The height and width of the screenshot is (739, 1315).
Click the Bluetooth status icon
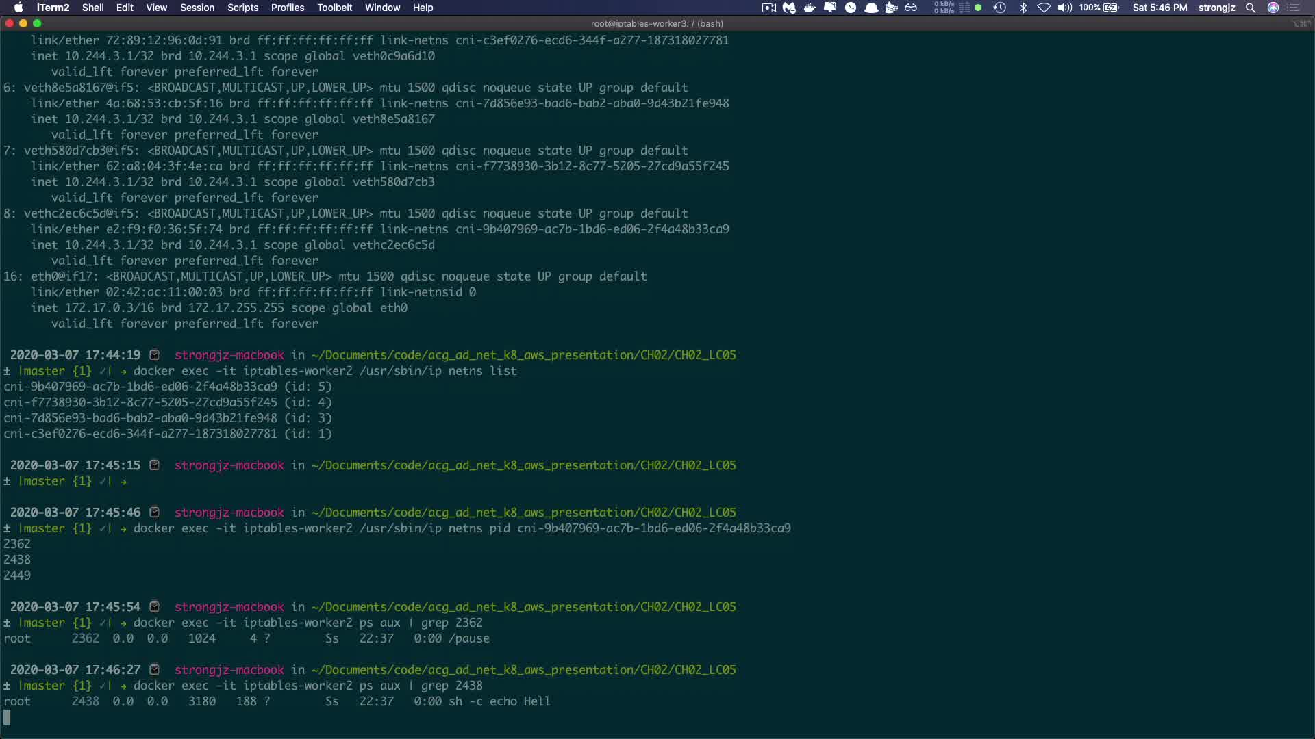coord(1023,8)
